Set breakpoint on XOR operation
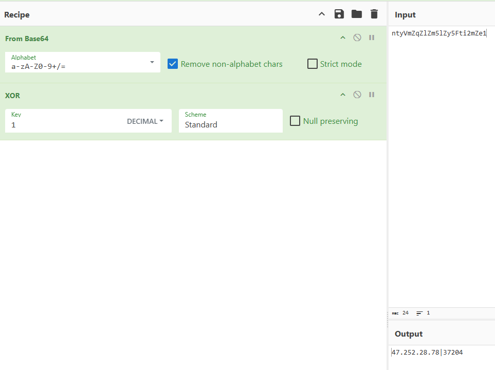 [372, 95]
